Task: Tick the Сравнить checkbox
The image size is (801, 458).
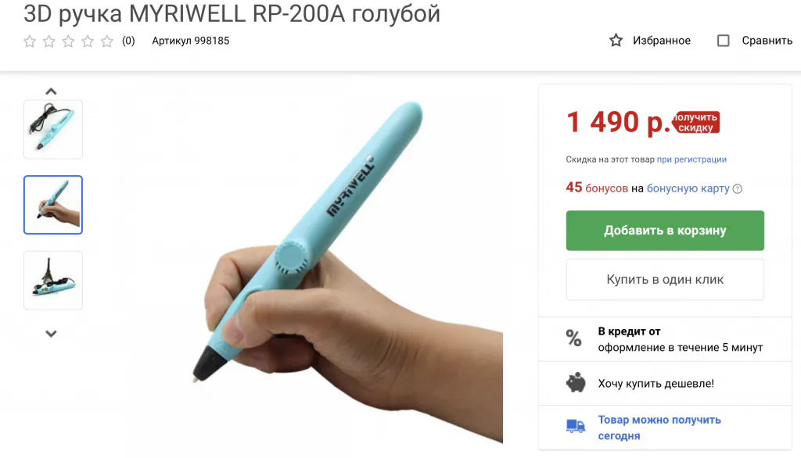Action: point(724,41)
